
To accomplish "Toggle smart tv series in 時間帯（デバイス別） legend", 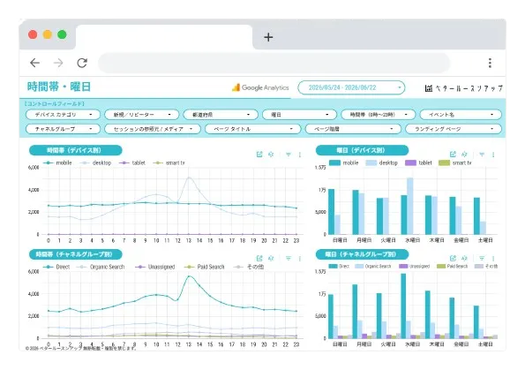I will (169, 162).
